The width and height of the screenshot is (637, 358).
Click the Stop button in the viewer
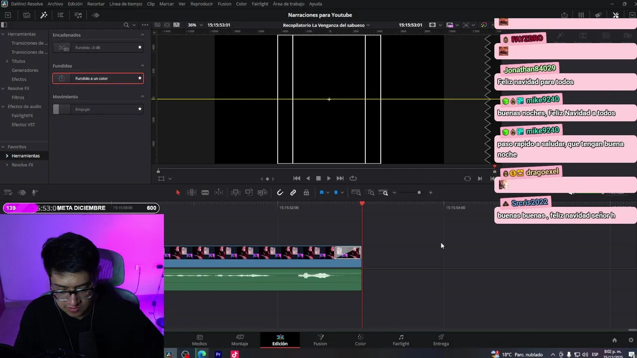pyautogui.click(x=318, y=178)
